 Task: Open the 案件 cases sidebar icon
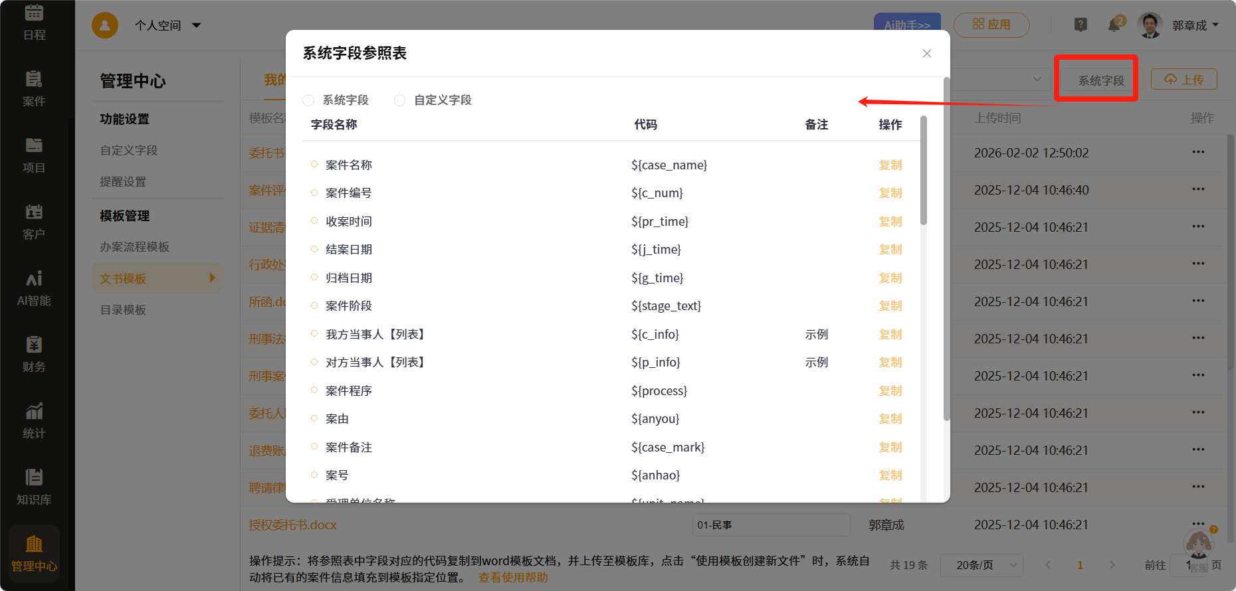[34, 88]
